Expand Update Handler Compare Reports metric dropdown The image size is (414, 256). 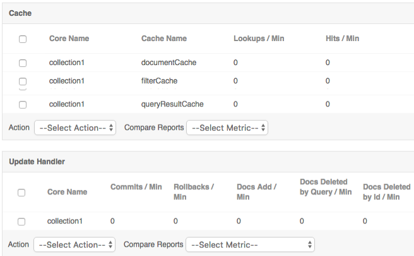pos(251,245)
